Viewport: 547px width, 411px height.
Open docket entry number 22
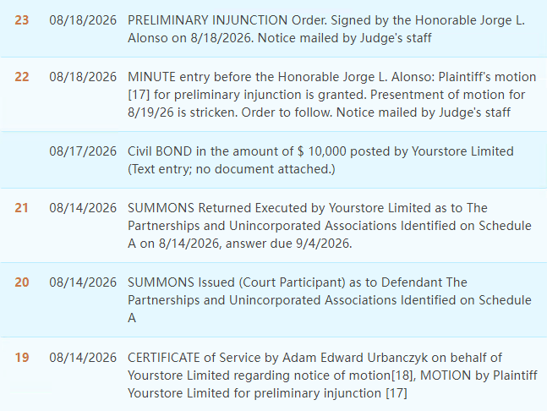[x=22, y=77]
